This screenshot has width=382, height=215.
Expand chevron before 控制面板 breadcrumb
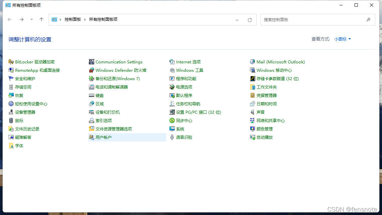pyautogui.click(x=60, y=19)
